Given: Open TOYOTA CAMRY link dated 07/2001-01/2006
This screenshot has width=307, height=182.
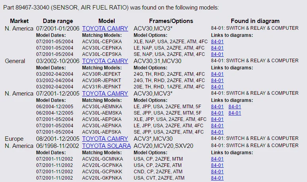Looking at the screenshot, I should (x=105, y=29).
